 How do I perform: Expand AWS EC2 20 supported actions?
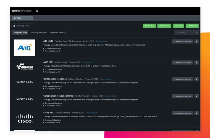(53, 69)
